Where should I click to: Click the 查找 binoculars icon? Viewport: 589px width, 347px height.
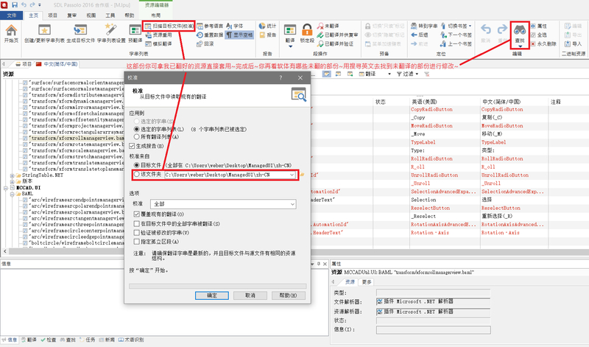(520, 31)
